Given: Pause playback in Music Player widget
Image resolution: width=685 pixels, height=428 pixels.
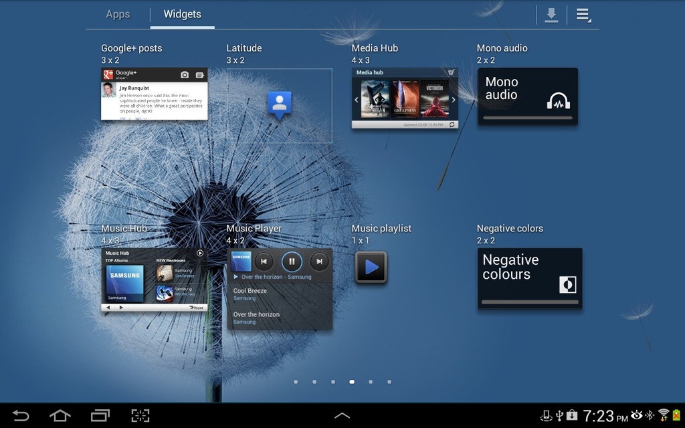Looking at the screenshot, I should click(292, 261).
